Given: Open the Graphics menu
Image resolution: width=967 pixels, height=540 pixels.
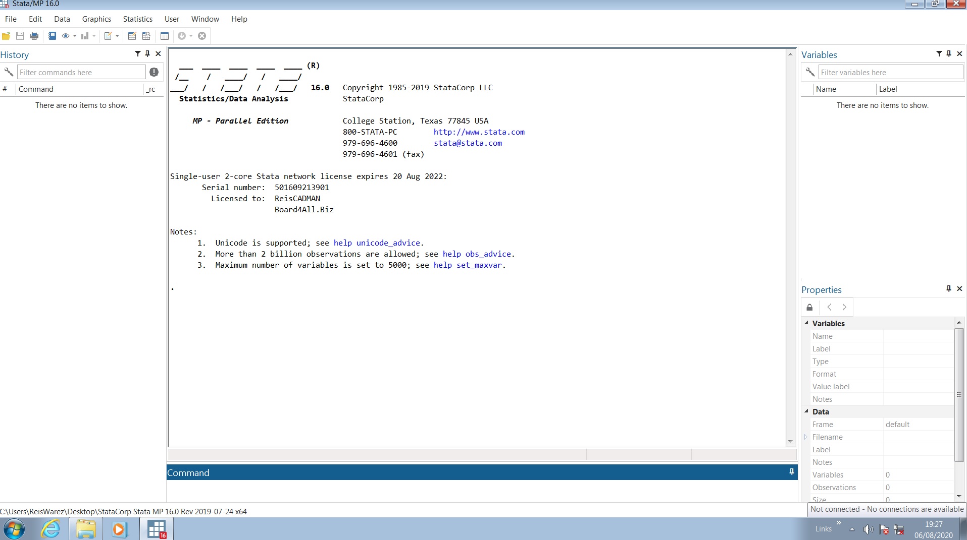Looking at the screenshot, I should pyautogui.click(x=96, y=19).
